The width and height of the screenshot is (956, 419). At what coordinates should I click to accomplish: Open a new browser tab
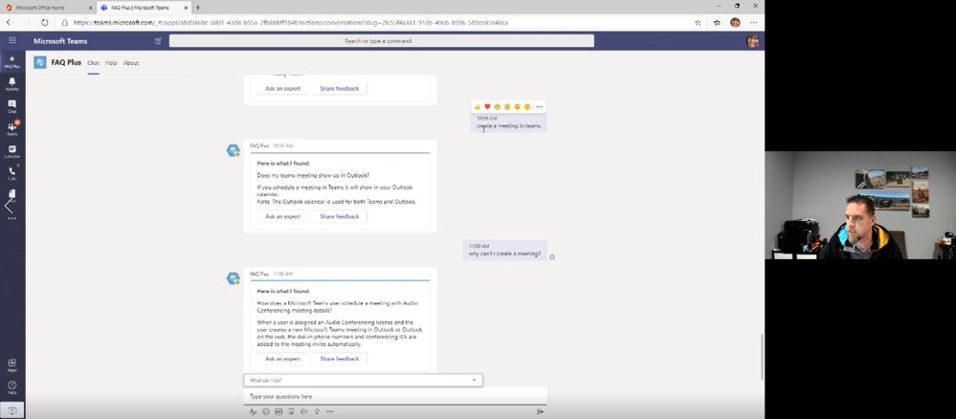198,8
